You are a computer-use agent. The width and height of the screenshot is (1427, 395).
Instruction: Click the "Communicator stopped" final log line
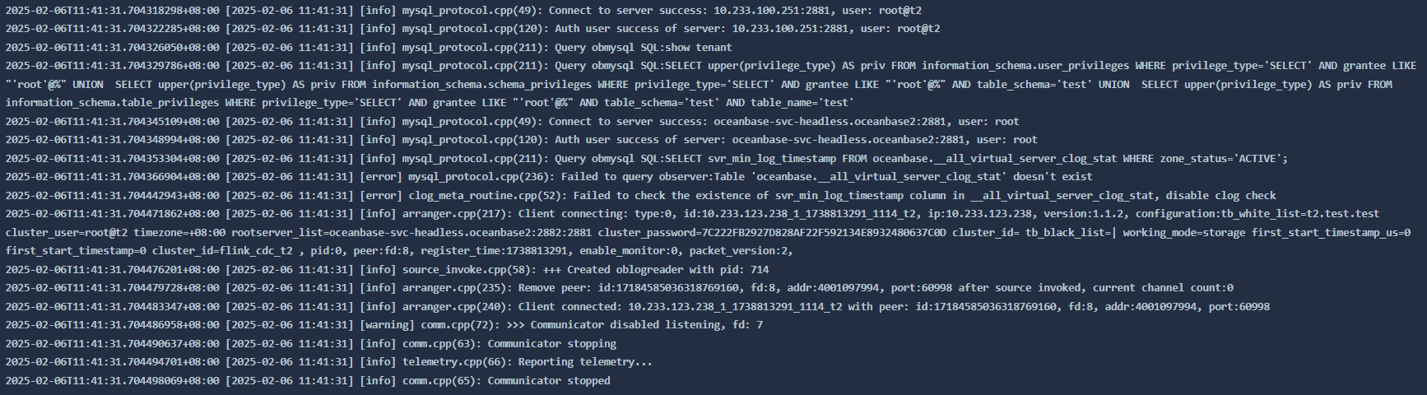(308, 380)
